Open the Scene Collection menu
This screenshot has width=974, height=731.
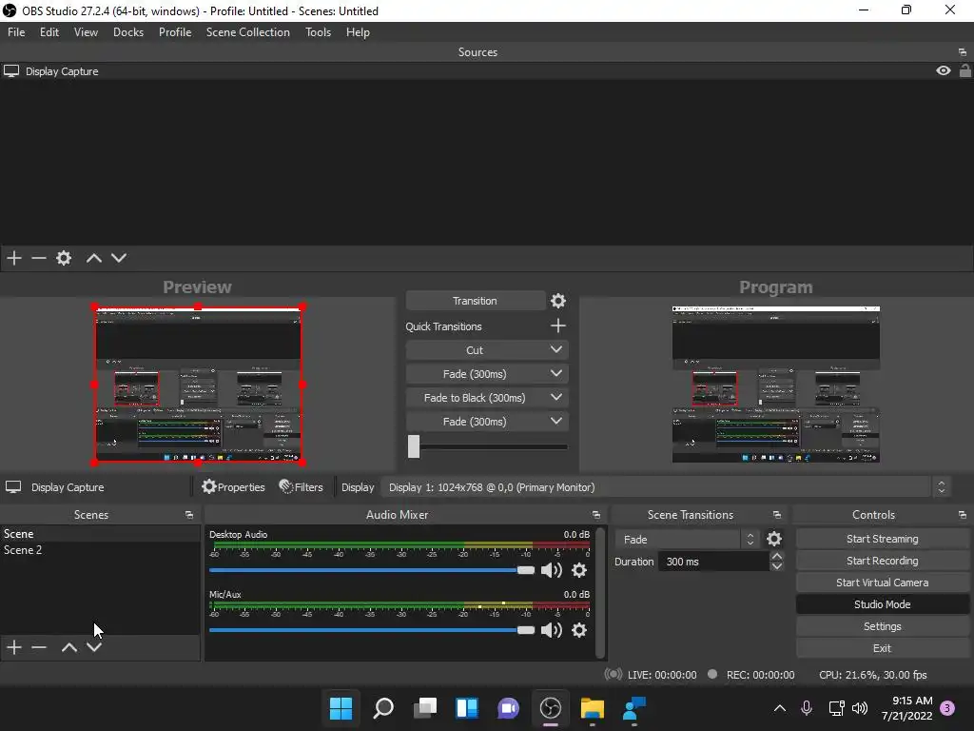(248, 32)
